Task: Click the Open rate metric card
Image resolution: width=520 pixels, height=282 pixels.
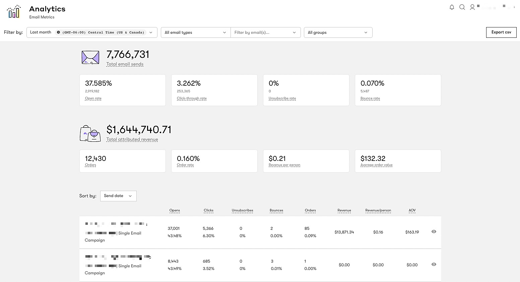Action: coord(122,90)
